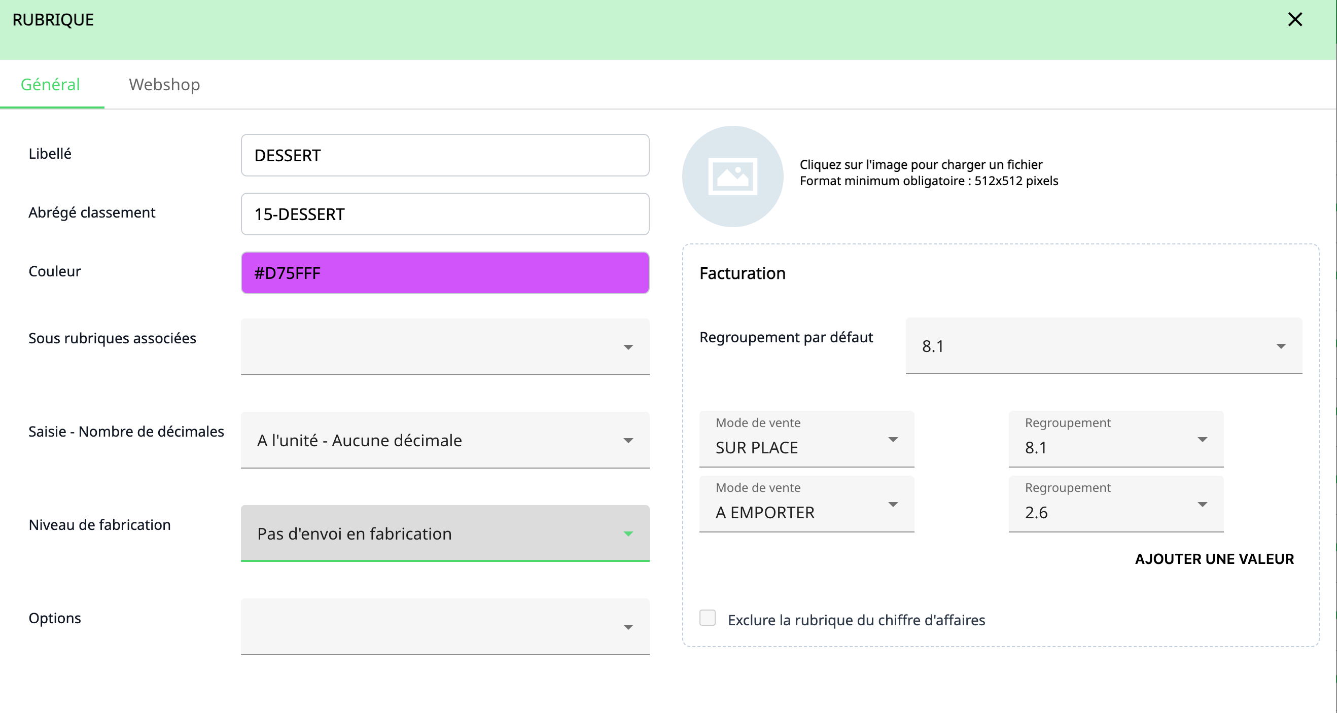Click the 'Couleur' label
This screenshot has height=713, width=1337.
(x=54, y=271)
